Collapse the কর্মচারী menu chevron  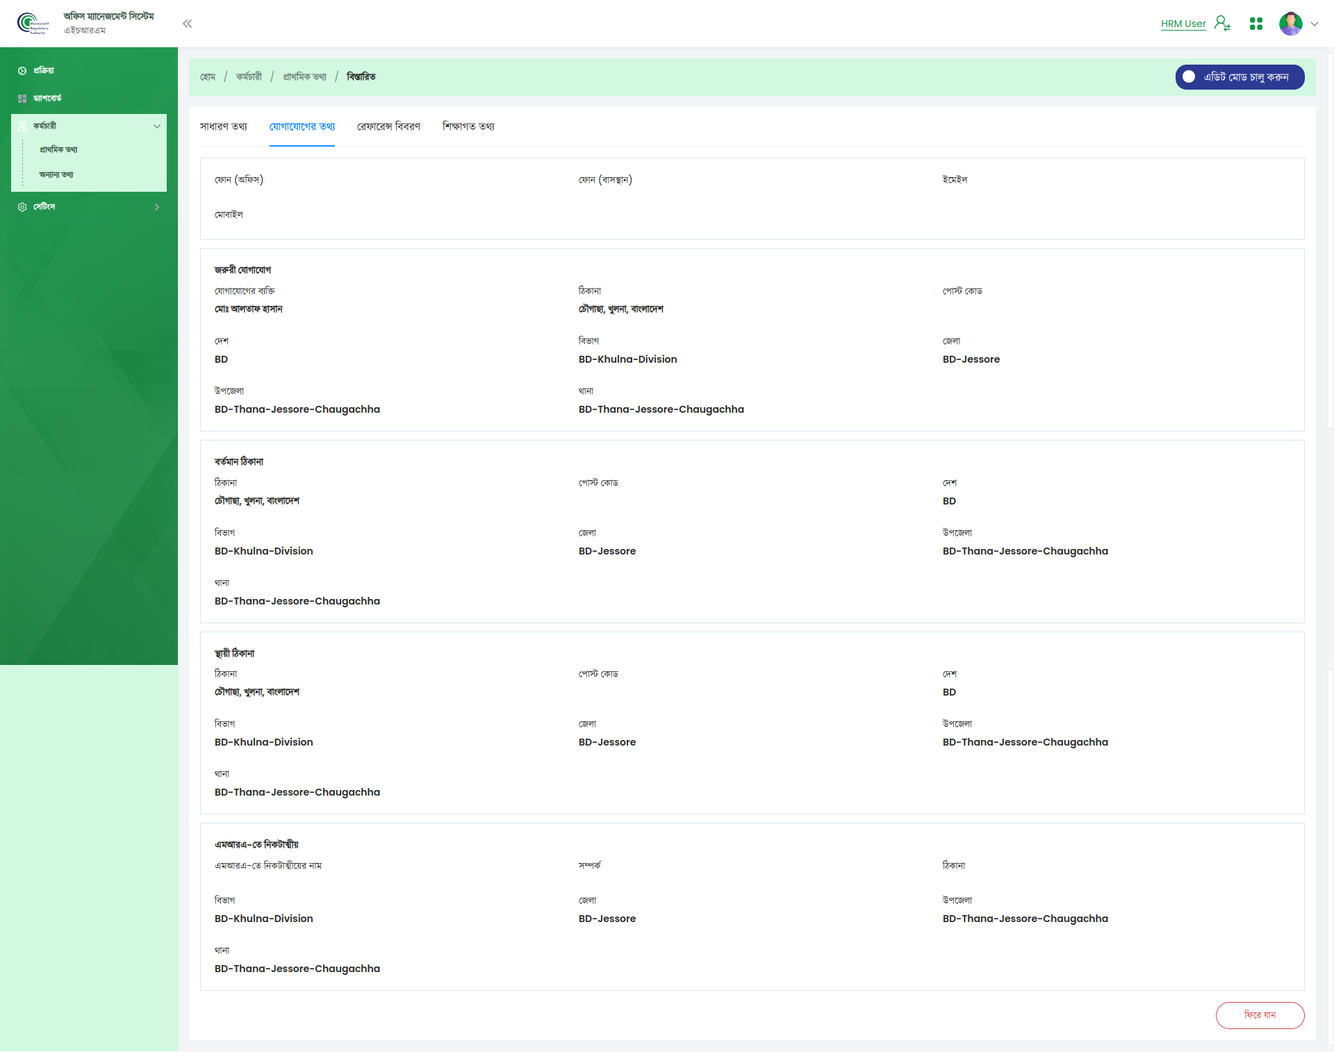[157, 126]
